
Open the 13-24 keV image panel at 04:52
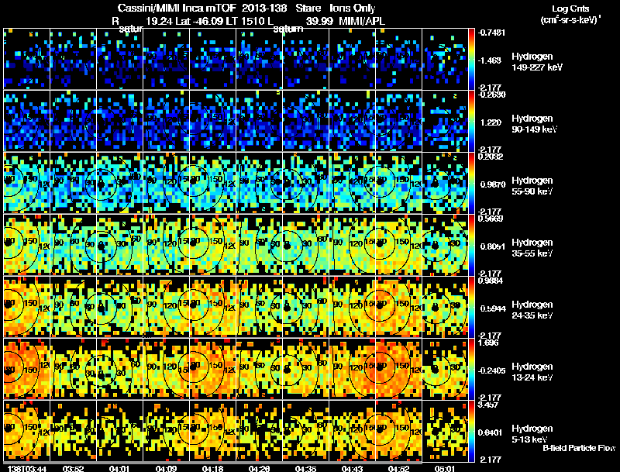click(398, 369)
